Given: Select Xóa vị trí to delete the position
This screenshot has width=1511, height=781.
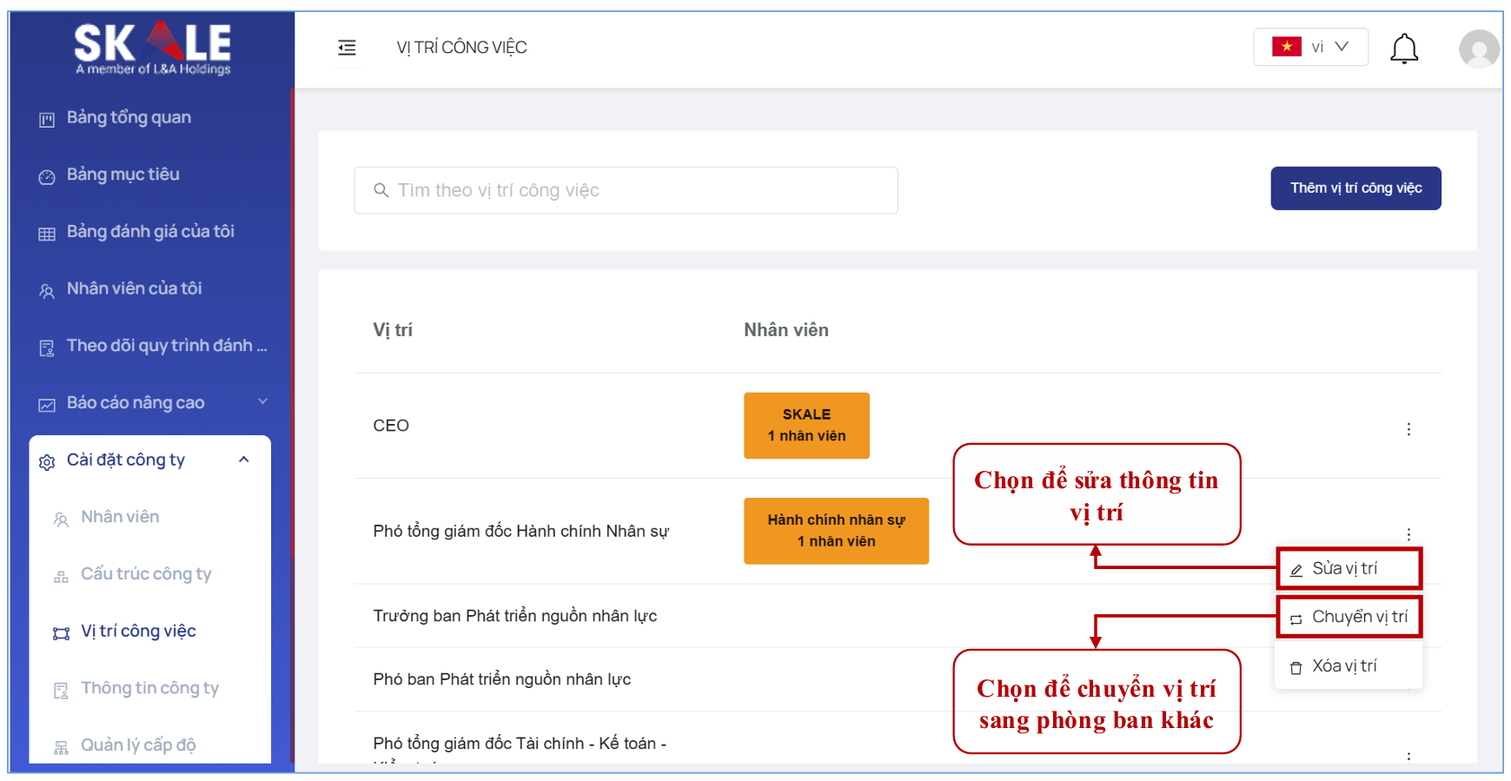Looking at the screenshot, I should [x=1344, y=666].
